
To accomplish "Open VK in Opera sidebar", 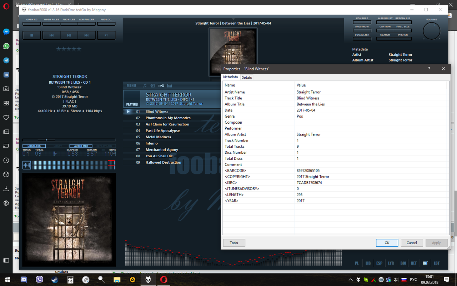I will coord(6,74).
